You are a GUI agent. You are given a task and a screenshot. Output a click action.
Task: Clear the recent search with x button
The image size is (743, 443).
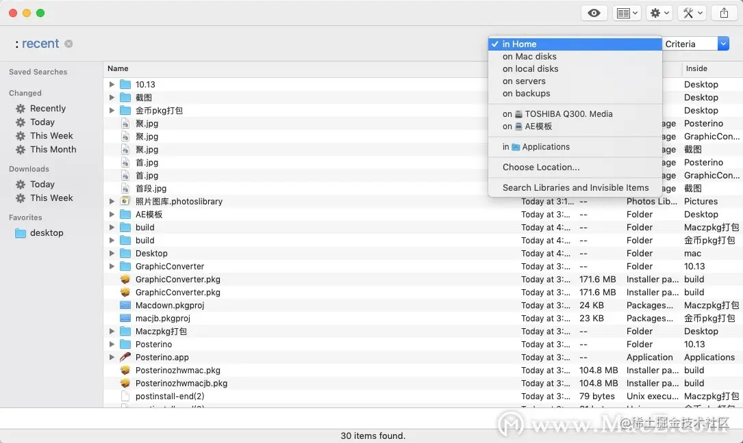tap(68, 44)
